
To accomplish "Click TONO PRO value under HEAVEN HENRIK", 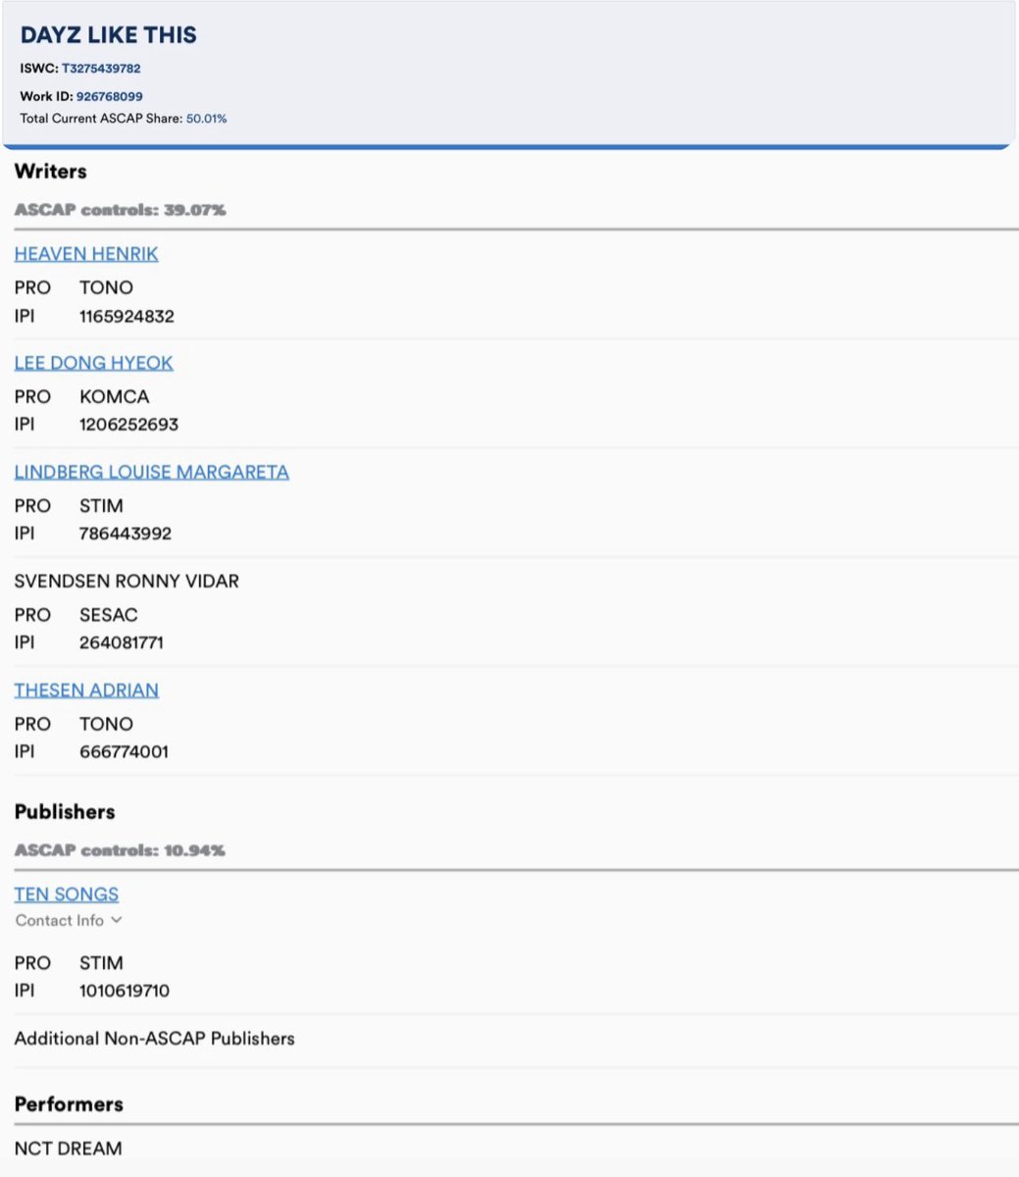I will (x=106, y=288).
